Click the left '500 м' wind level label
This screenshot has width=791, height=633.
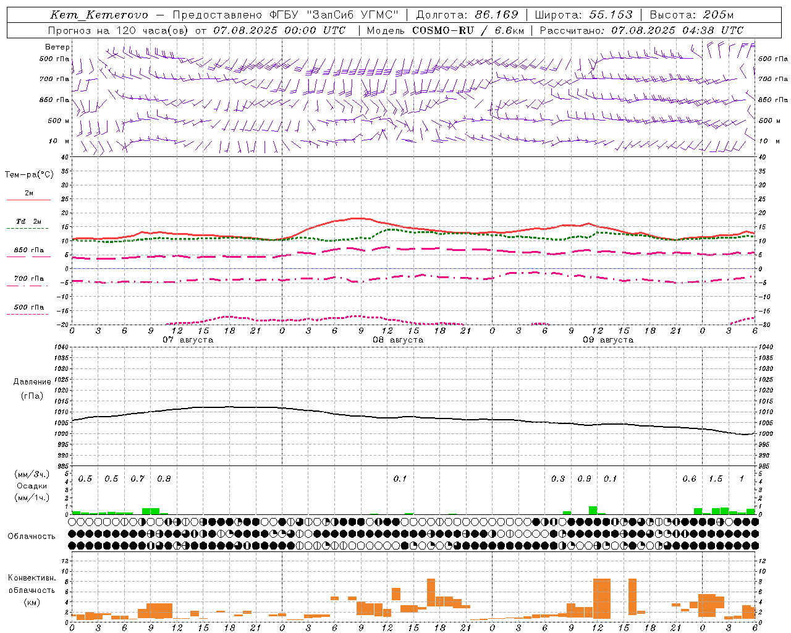59,121
